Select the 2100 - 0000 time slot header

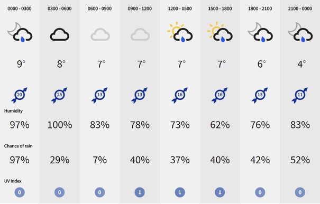300,8
